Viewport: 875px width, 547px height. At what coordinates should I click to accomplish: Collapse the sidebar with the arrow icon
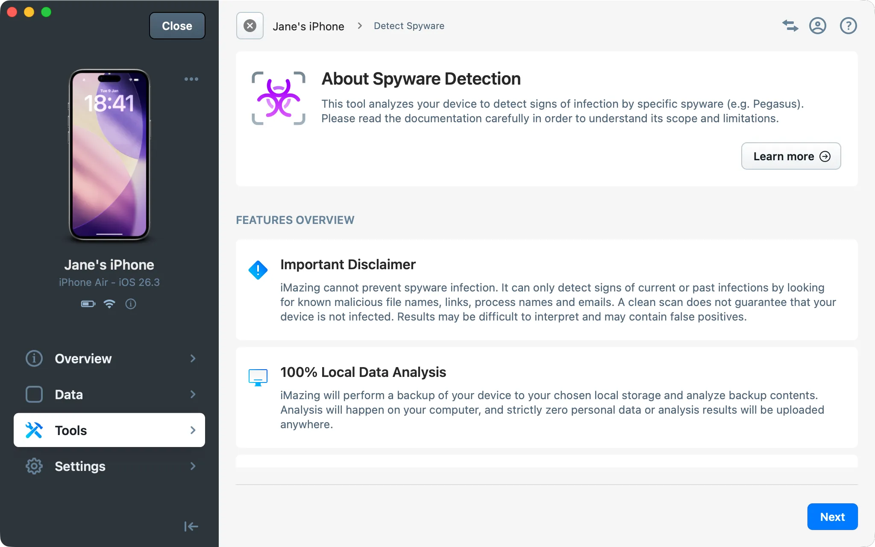(x=191, y=526)
